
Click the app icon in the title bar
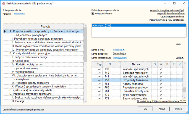(4, 4)
